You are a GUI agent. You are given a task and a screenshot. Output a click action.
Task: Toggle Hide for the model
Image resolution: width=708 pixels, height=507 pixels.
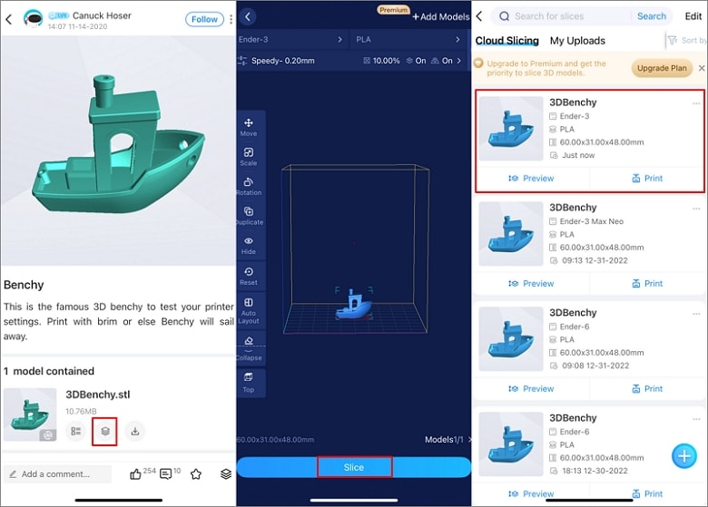[249, 246]
